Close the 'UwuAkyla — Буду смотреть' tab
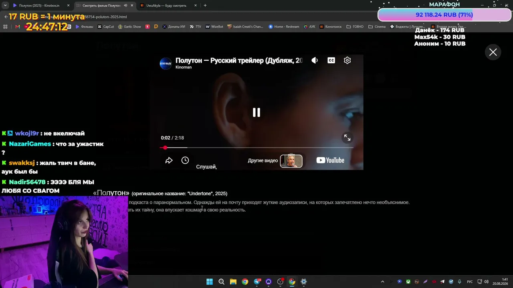The width and height of the screenshot is (513, 288). (196, 6)
